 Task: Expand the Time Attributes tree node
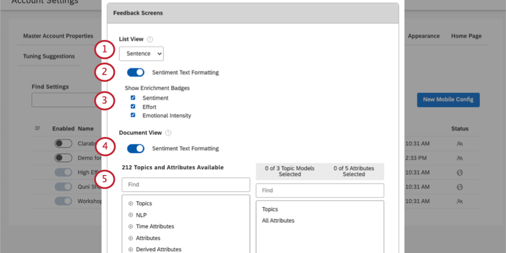[131, 227]
